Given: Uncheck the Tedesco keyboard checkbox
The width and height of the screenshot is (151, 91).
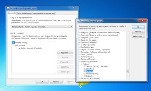Looking at the screenshot, I should point(85,71).
